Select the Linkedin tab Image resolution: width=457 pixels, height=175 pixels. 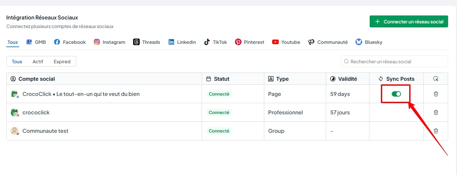point(182,42)
